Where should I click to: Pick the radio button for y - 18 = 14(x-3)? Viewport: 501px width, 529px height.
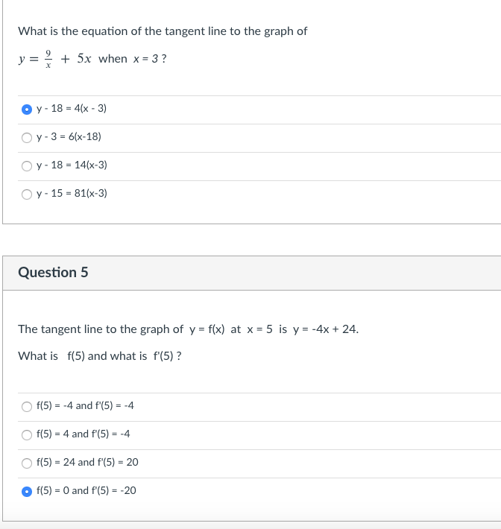pos(27,166)
